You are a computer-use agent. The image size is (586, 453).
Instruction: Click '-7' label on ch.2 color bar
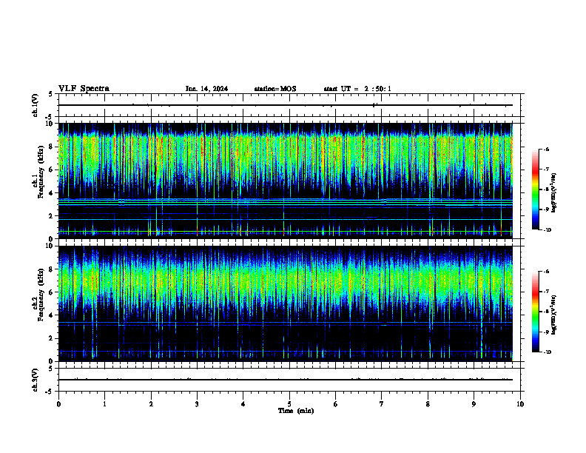coord(546,292)
